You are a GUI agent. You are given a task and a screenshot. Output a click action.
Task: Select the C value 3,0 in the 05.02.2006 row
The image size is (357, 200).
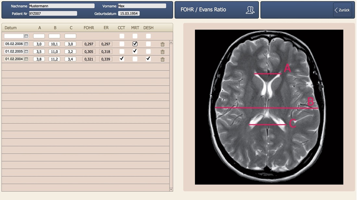point(70,44)
